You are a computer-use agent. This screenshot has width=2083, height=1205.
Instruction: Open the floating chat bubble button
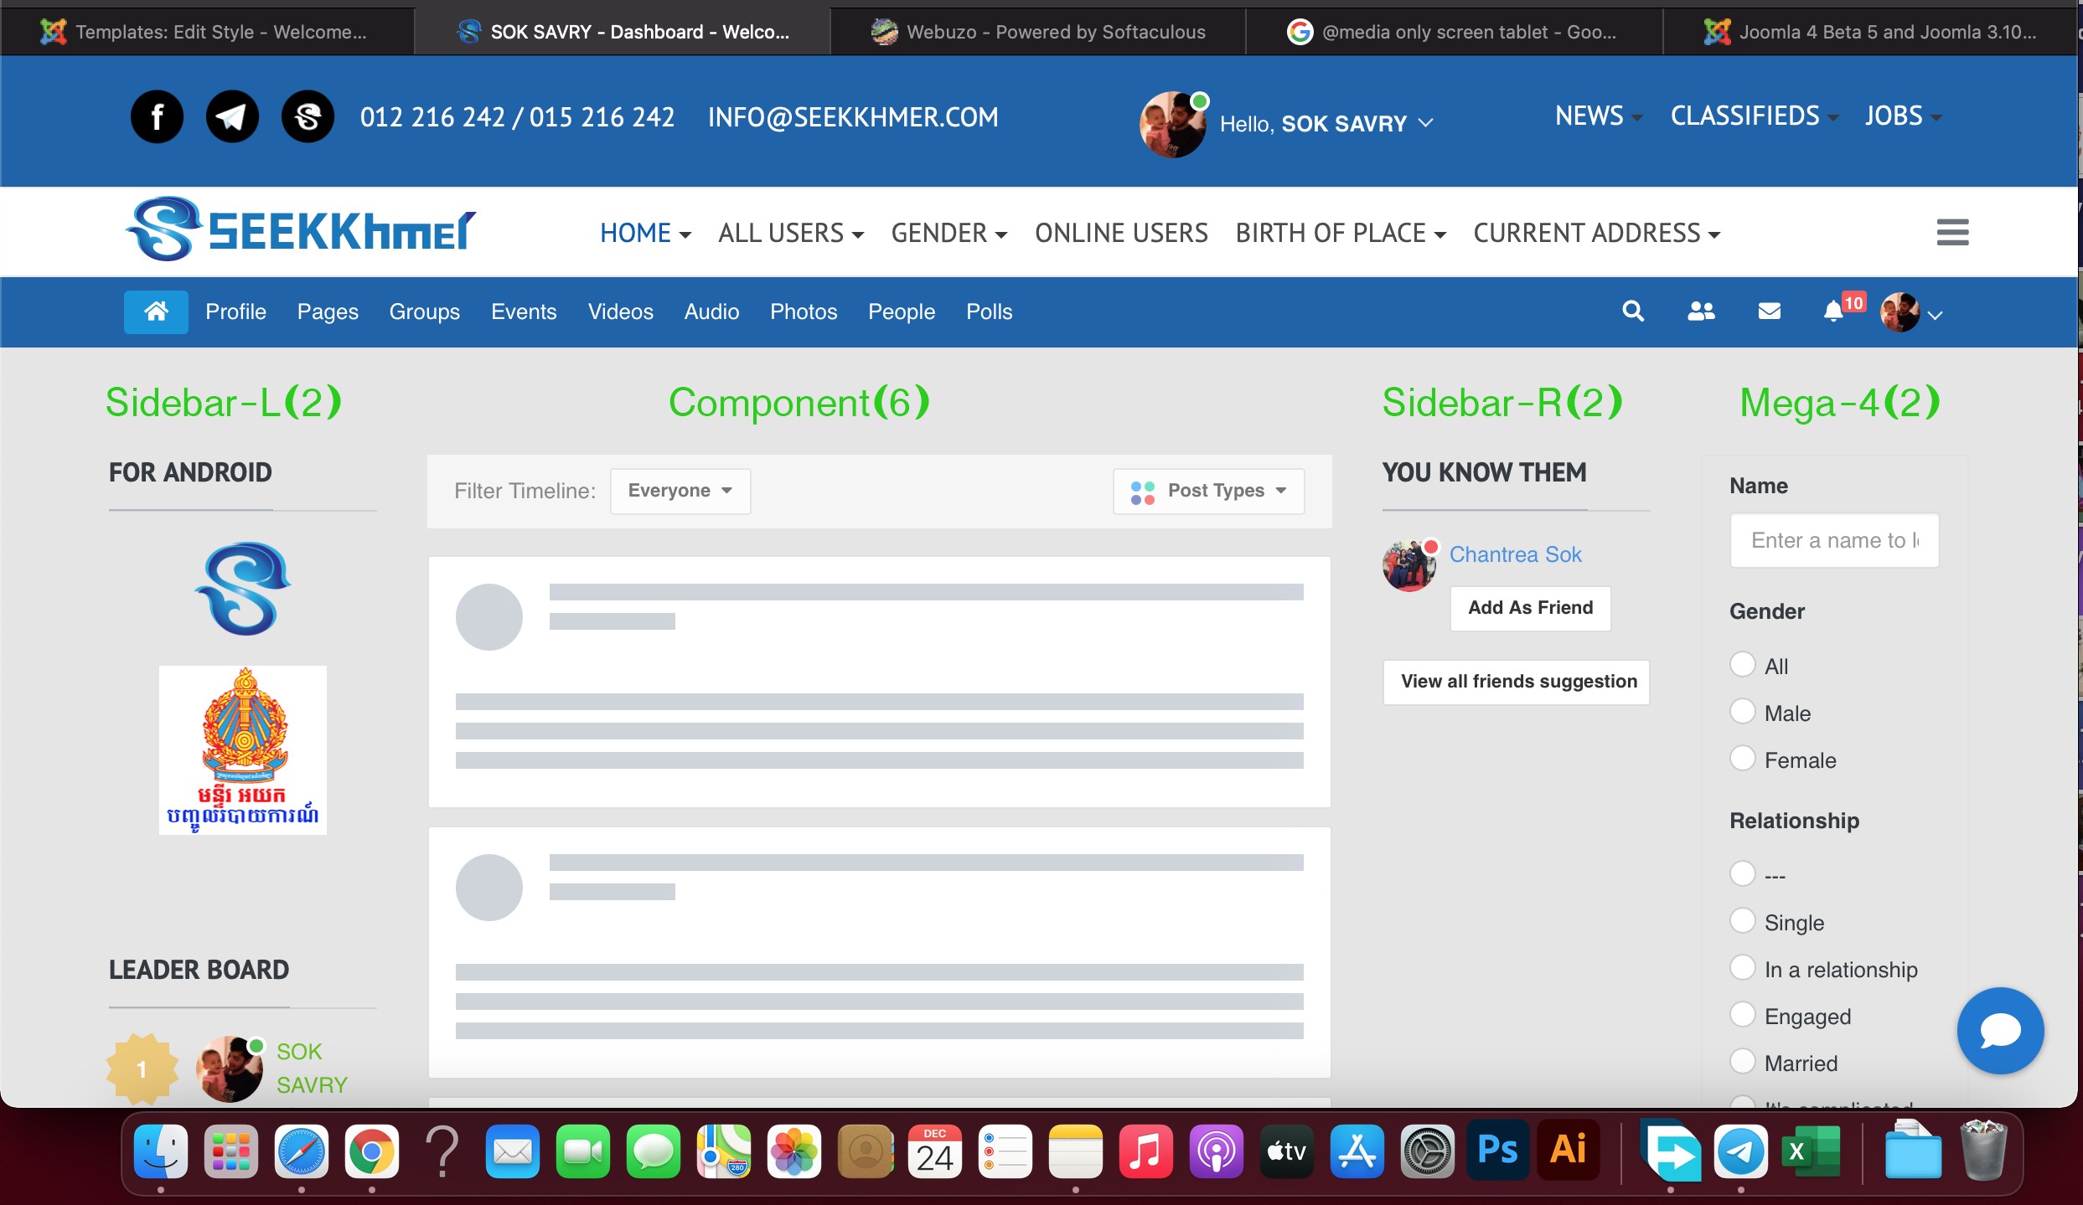pyautogui.click(x=2000, y=1030)
